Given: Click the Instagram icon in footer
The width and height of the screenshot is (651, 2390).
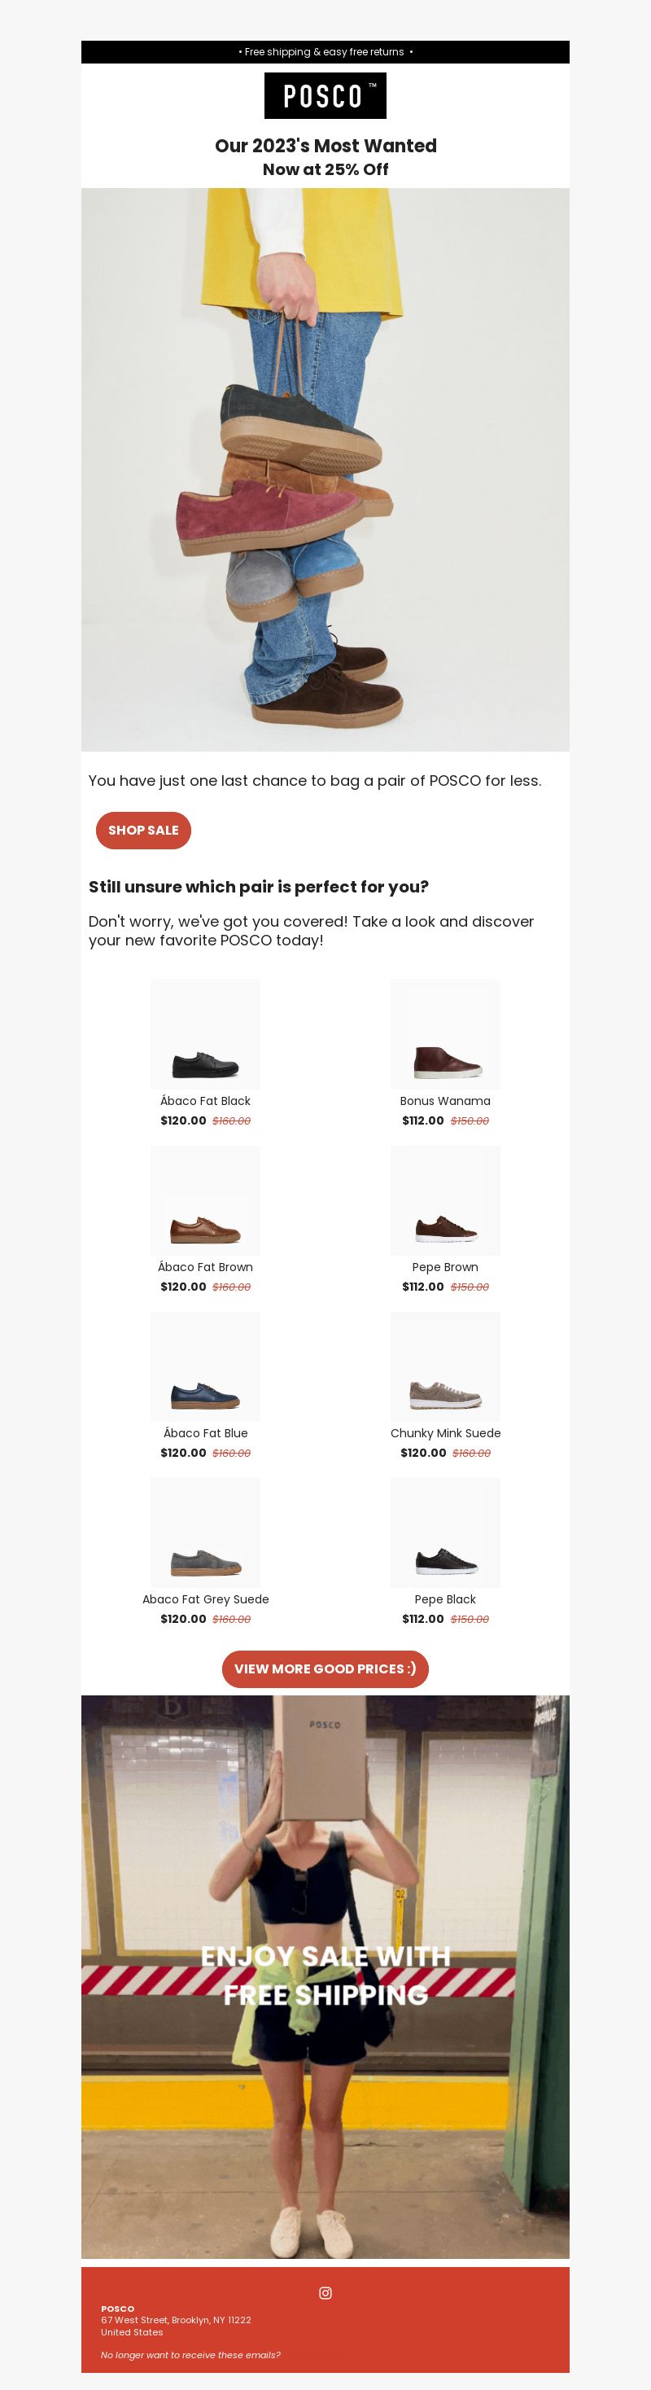Looking at the screenshot, I should tap(325, 2292).
